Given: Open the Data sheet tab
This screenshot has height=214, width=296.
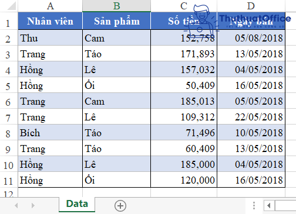Looking at the screenshot, I should coord(77,204).
